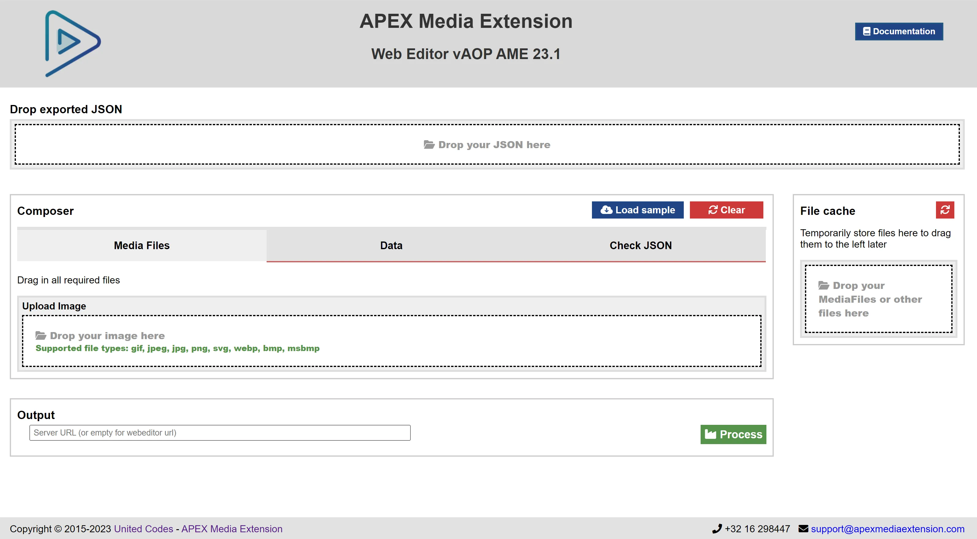Click the Drop your JSON here zone

click(487, 144)
